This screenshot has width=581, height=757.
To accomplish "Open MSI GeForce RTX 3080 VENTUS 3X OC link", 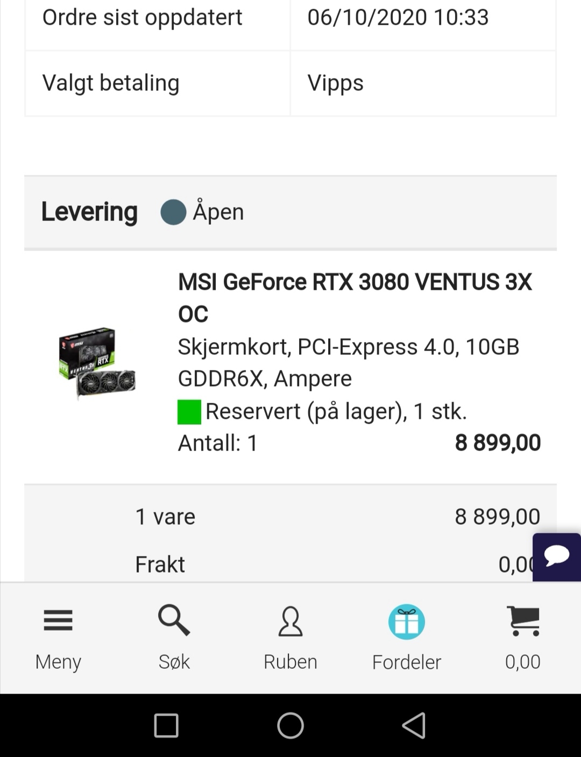I will pos(355,298).
